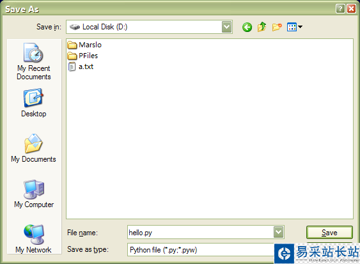
Task: Click the File name input field
Action: tap(200, 232)
